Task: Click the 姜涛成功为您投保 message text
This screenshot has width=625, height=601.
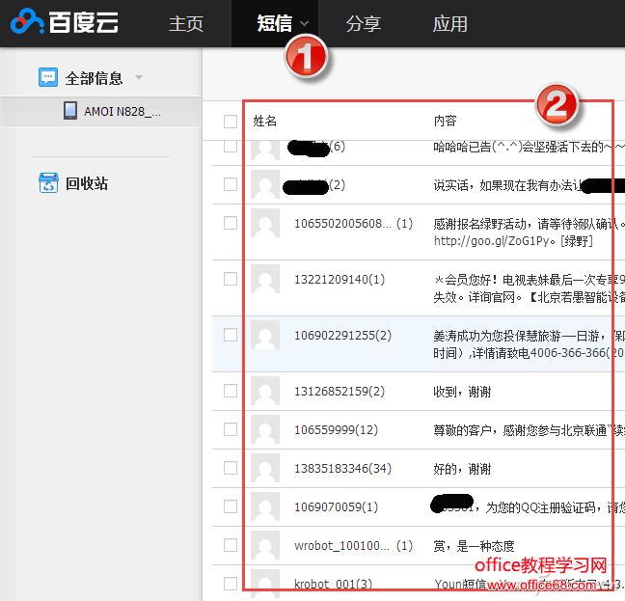Action: click(529, 344)
